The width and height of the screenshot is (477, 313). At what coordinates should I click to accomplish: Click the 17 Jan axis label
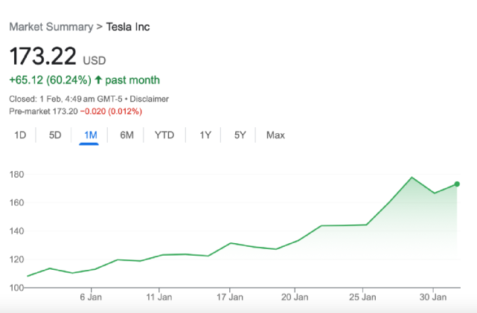click(230, 297)
